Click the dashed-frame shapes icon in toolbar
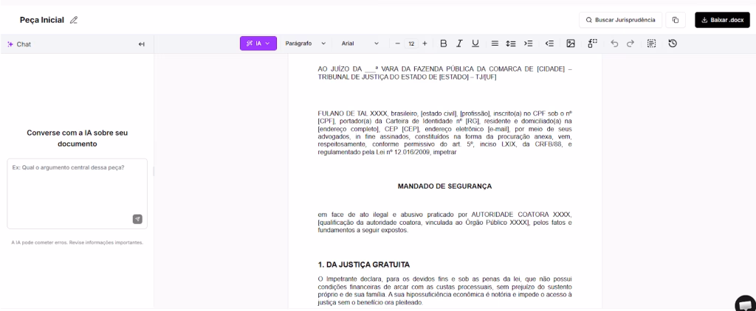This screenshot has width=756, height=311. [x=593, y=43]
